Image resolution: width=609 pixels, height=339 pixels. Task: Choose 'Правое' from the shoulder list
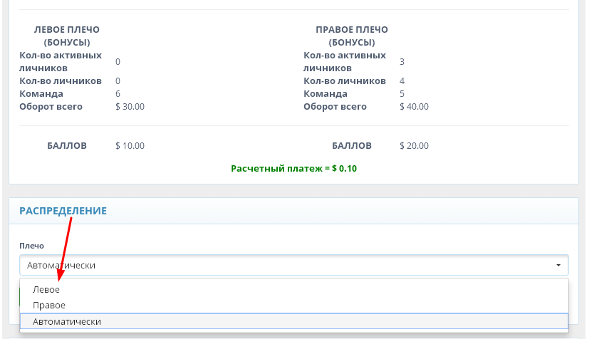coord(49,306)
